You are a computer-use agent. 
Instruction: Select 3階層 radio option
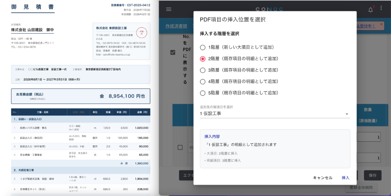(203, 70)
